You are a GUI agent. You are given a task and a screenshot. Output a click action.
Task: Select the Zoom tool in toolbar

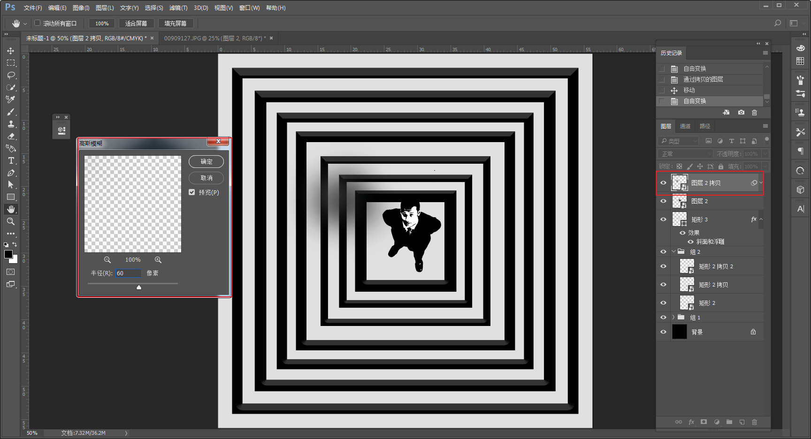tap(11, 221)
